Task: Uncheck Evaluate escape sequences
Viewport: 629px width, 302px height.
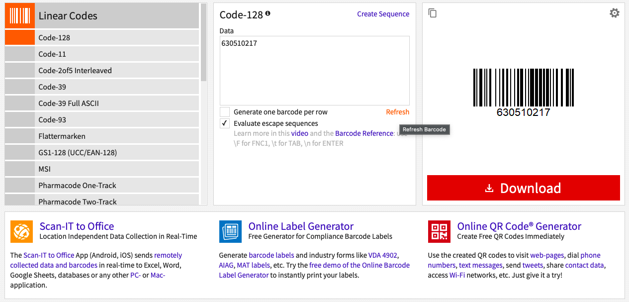Action: pos(225,123)
